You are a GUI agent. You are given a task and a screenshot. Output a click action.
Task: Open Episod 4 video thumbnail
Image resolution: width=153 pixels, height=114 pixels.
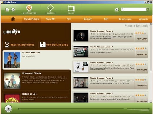pos(81,98)
